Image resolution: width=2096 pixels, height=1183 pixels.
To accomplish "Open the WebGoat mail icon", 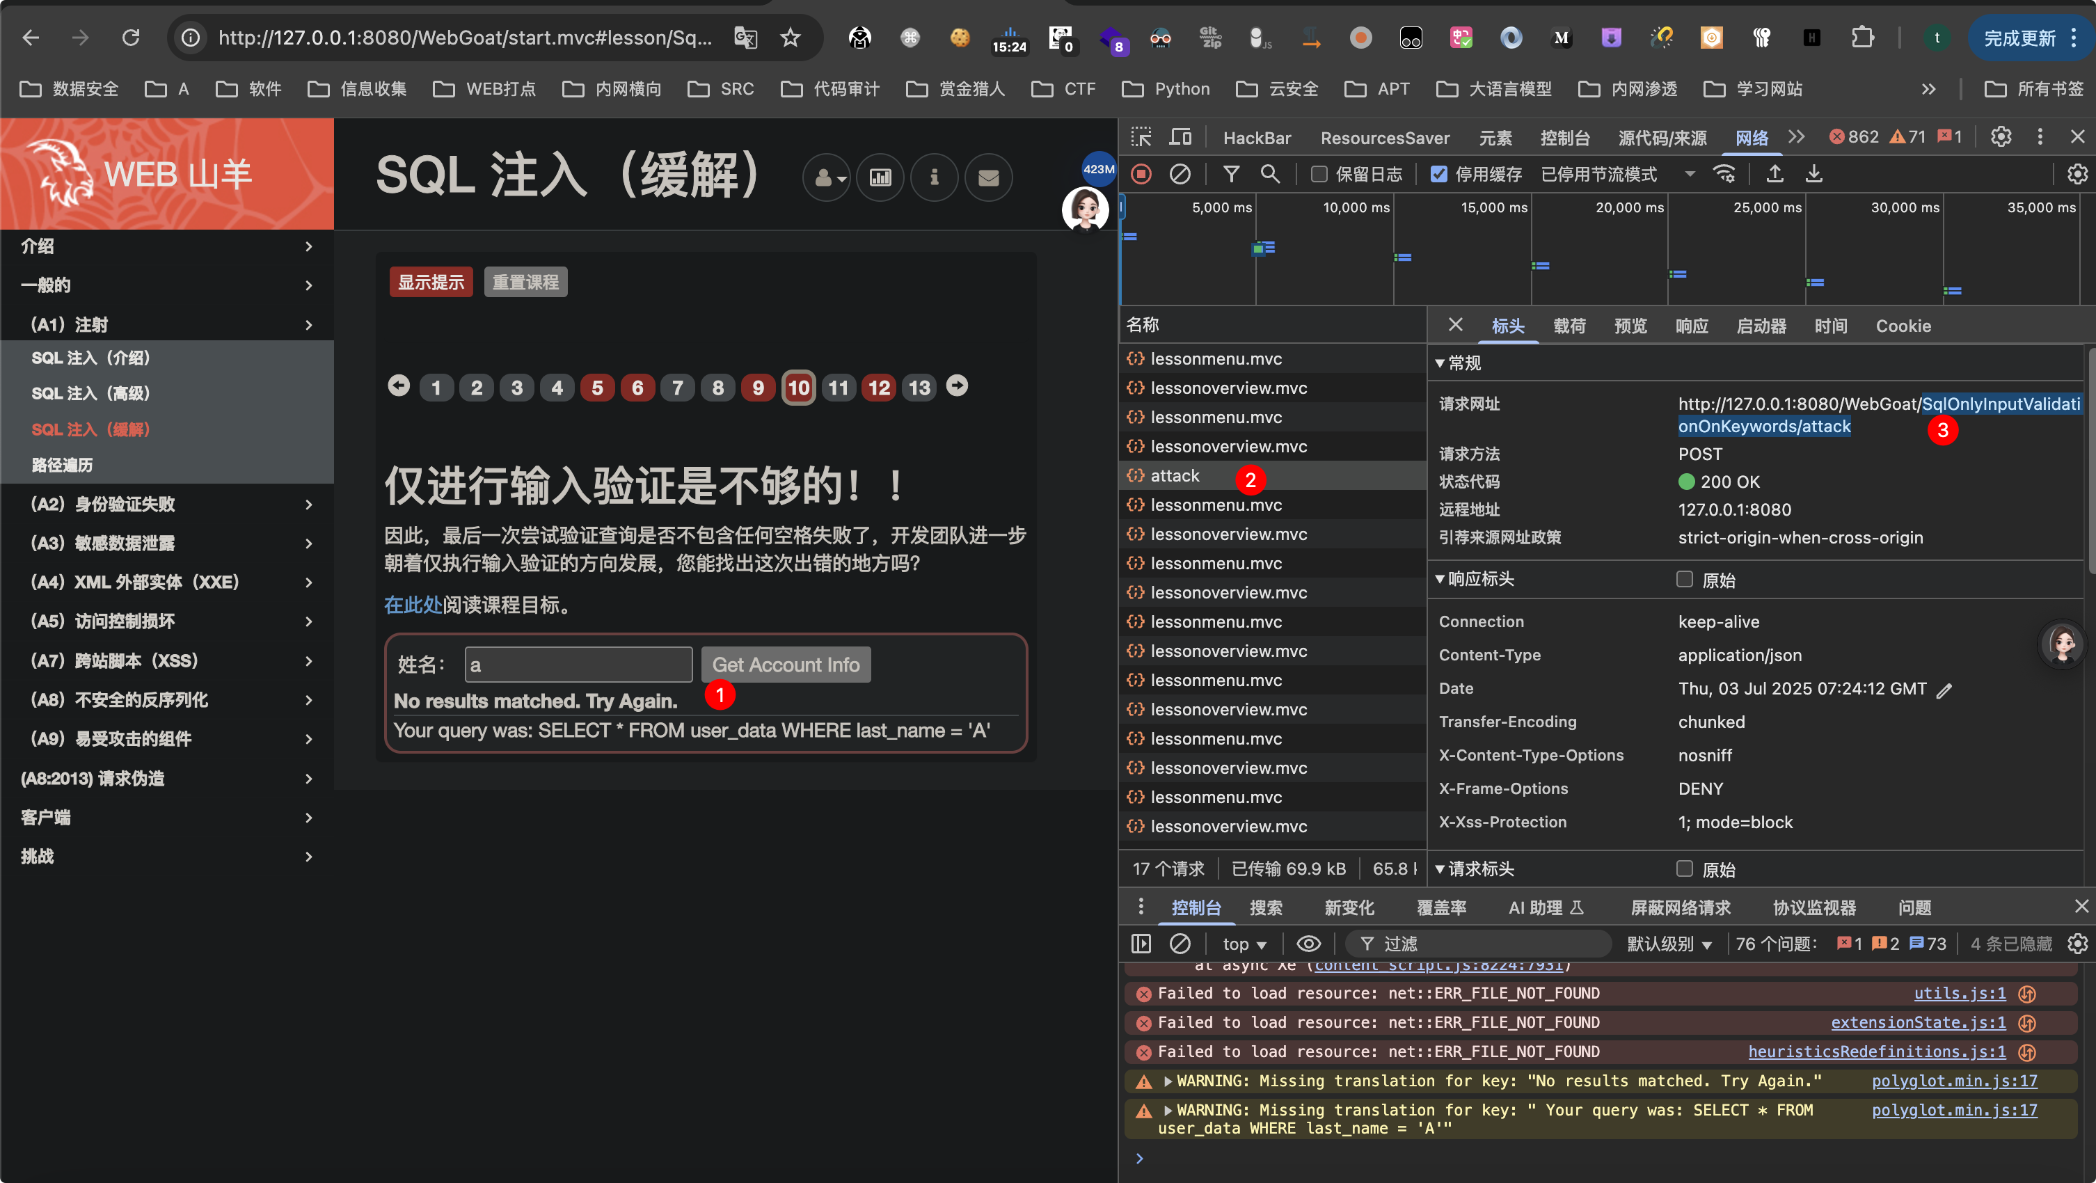I will click(987, 177).
